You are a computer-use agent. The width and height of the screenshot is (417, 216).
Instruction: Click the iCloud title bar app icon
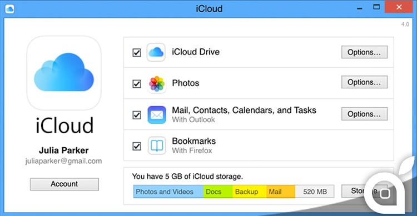(x=10, y=9)
